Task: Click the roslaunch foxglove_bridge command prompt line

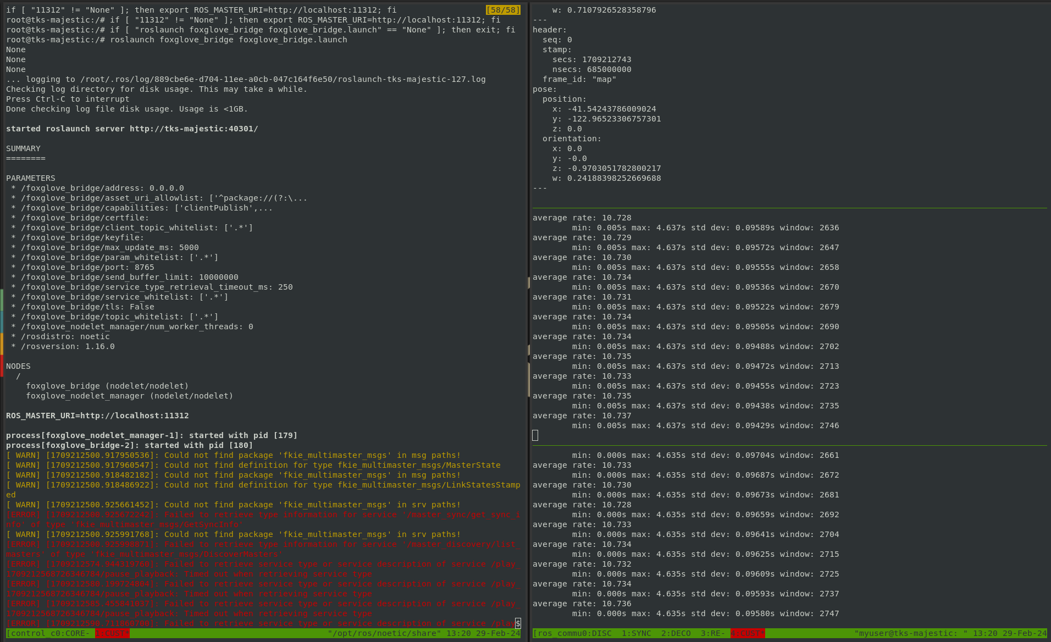Action: (x=176, y=40)
